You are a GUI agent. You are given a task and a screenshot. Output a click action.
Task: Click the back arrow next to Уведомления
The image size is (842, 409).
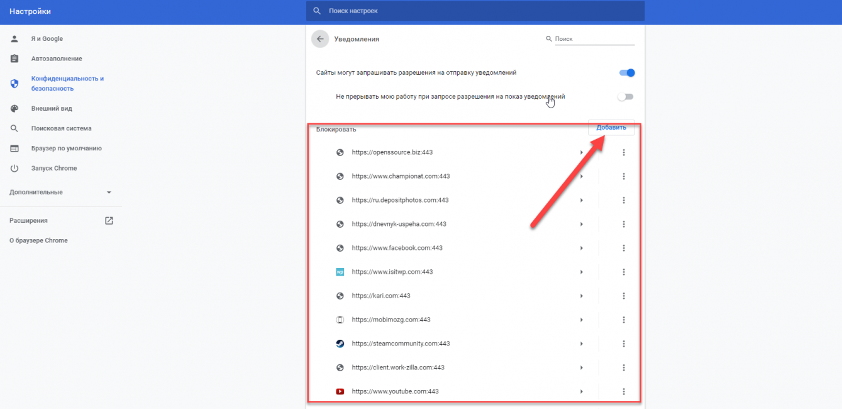click(320, 39)
